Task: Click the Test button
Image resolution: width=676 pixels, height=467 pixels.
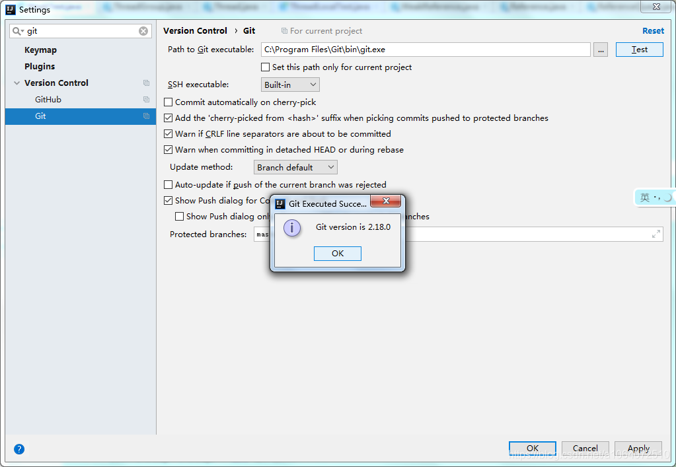Action: (x=640, y=50)
